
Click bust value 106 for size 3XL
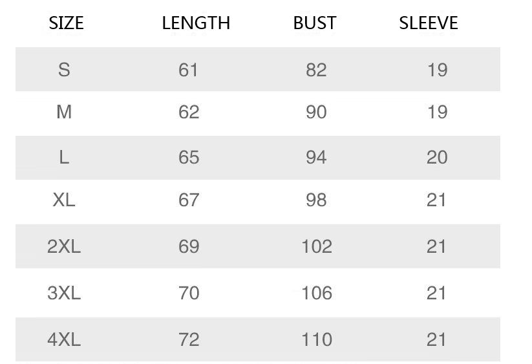pyautogui.click(x=317, y=293)
